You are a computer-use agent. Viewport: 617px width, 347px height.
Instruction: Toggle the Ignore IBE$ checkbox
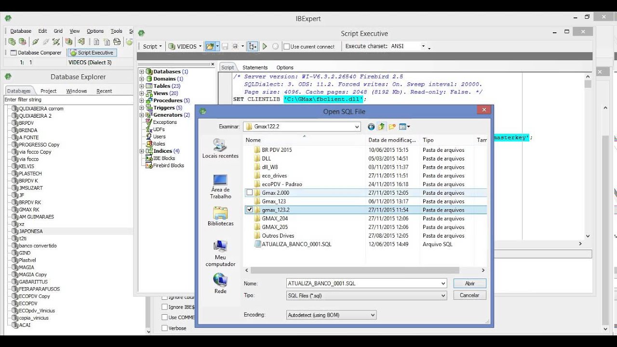(x=165, y=307)
